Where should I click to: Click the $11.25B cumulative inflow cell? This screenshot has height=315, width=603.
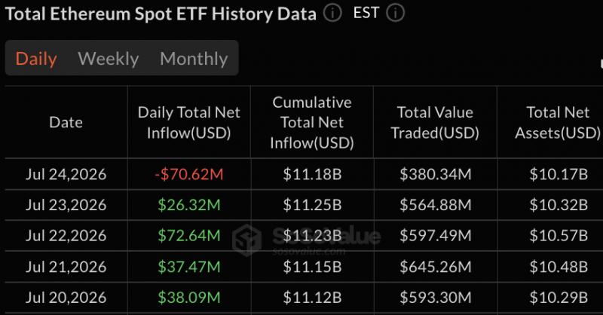coord(312,205)
